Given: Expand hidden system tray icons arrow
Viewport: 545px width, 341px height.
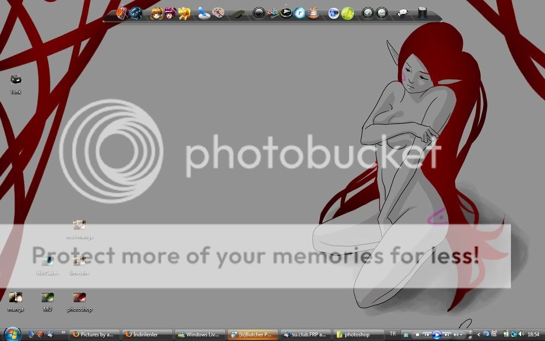Looking at the screenshot, I should point(479,335).
